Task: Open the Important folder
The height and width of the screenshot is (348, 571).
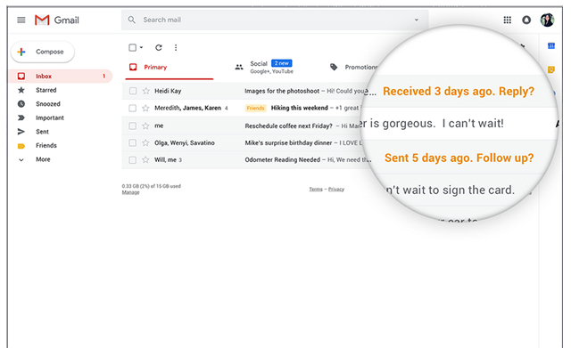Action: pyautogui.click(x=50, y=117)
